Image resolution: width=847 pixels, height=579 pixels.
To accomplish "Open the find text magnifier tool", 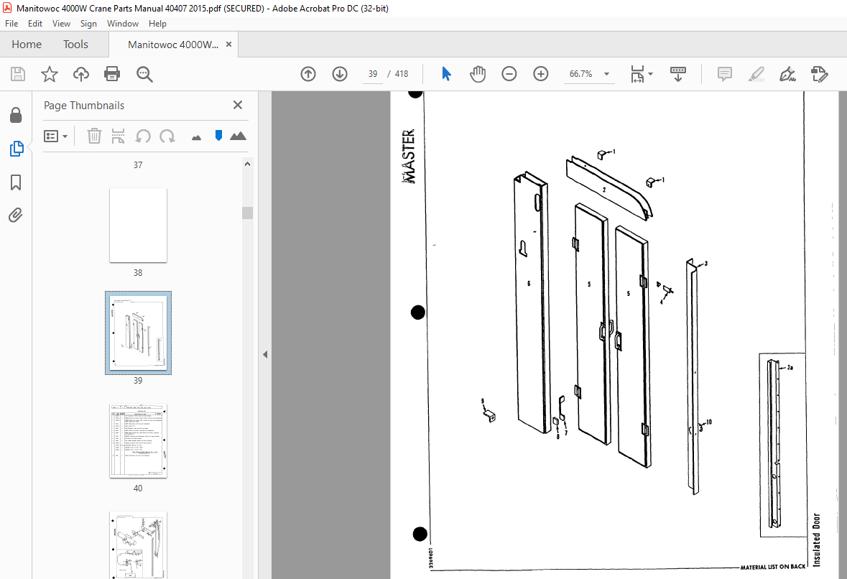I will tap(144, 74).
